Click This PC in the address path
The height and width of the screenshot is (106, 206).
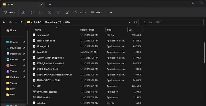pyautogui.click(x=37, y=22)
